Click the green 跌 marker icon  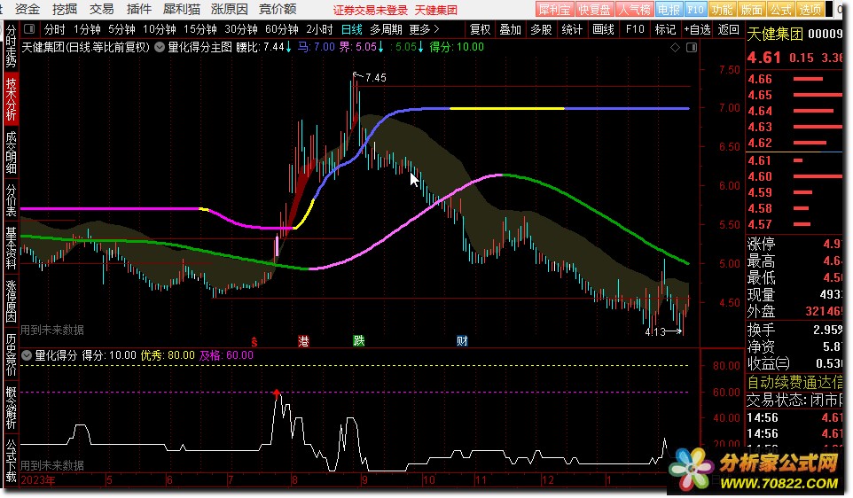coord(358,341)
